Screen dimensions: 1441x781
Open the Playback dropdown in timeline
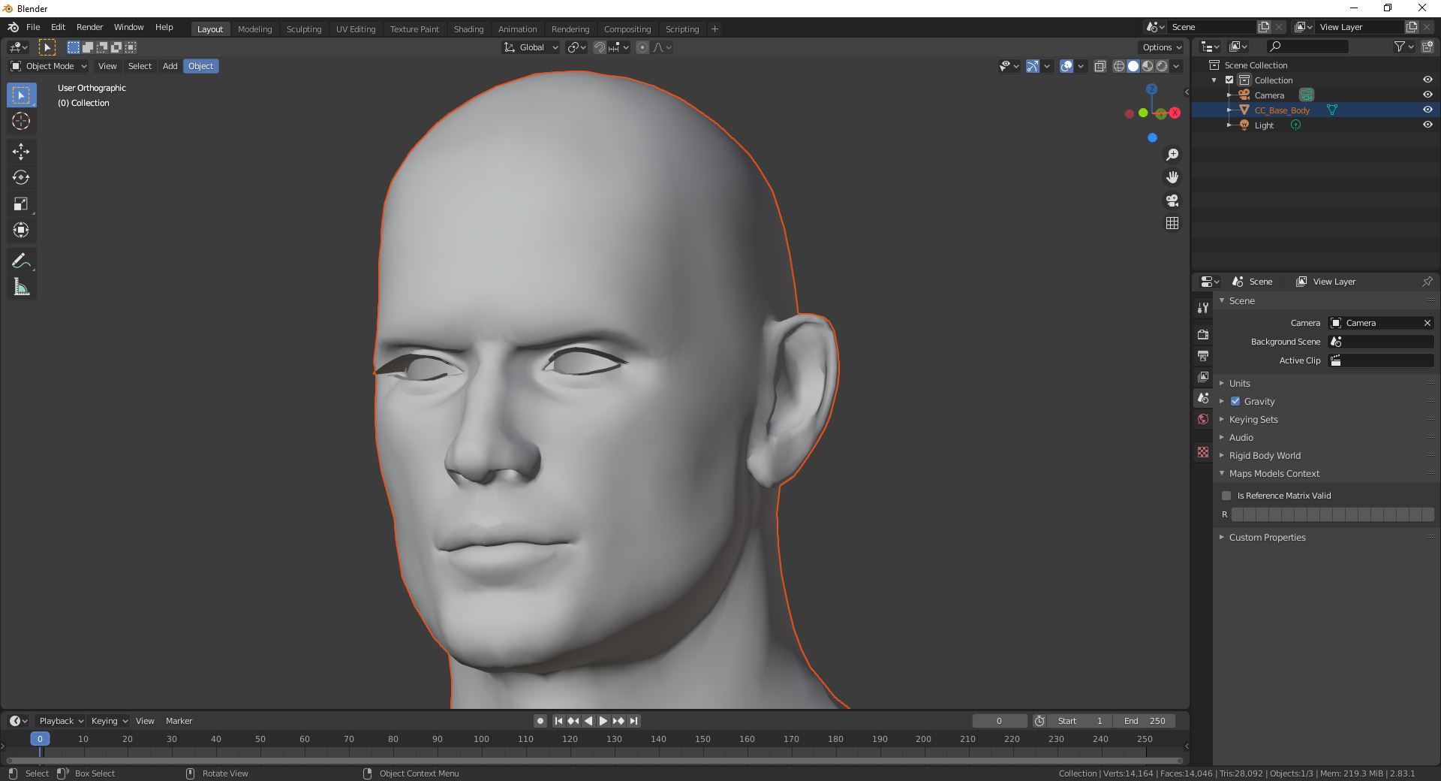click(61, 721)
